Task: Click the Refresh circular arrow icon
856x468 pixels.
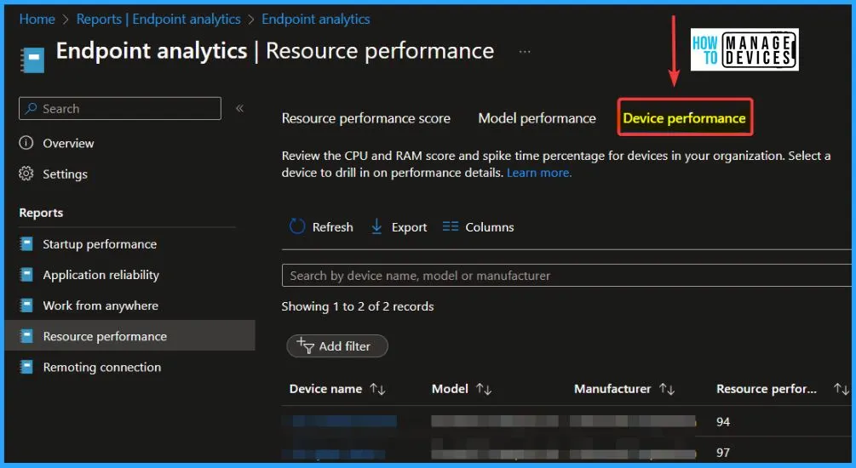Action: 297,226
